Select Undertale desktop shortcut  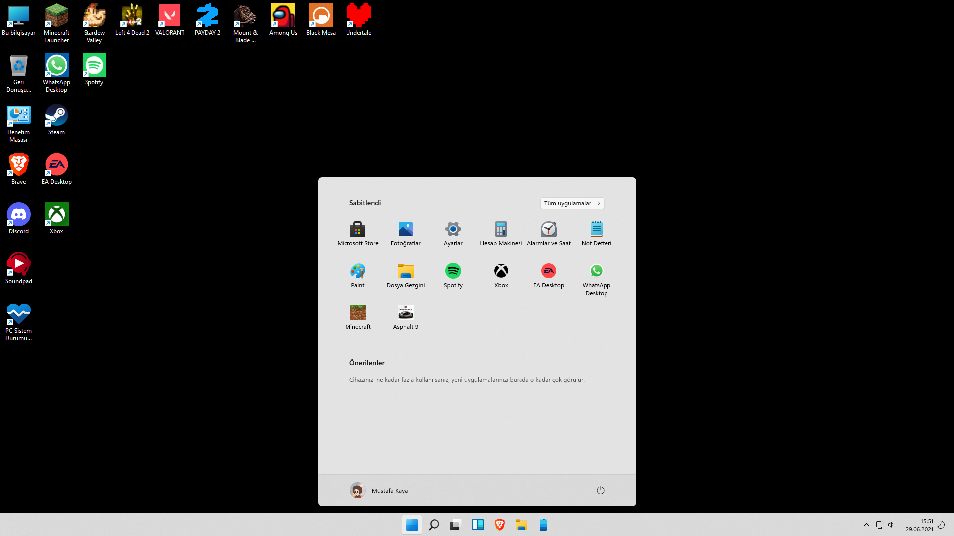pyautogui.click(x=359, y=20)
